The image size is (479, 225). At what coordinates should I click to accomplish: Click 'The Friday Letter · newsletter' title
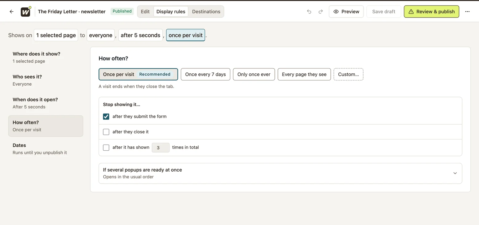72,12
